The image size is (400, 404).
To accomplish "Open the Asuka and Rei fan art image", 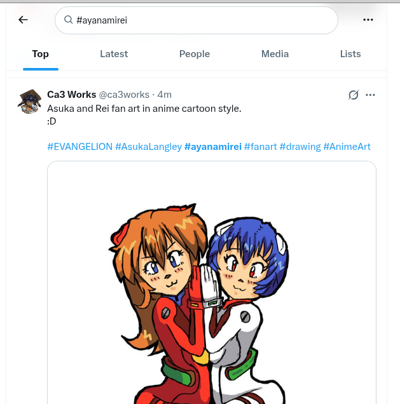I will coord(212,283).
